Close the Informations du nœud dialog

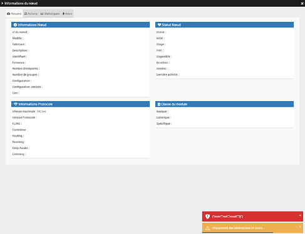click(x=302, y=3)
